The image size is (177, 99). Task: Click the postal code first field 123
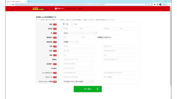point(70,37)
